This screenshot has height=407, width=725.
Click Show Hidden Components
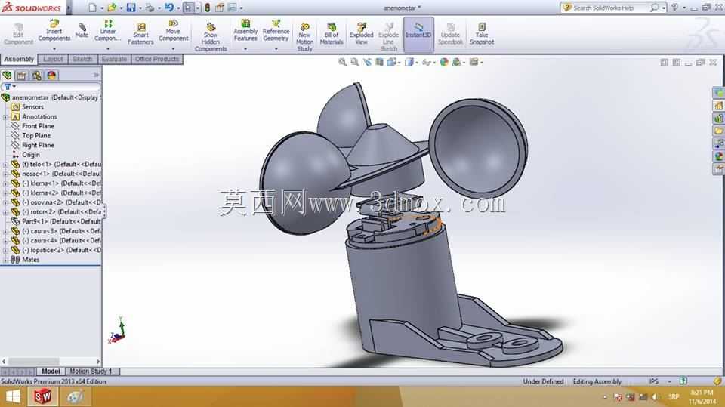211,36
